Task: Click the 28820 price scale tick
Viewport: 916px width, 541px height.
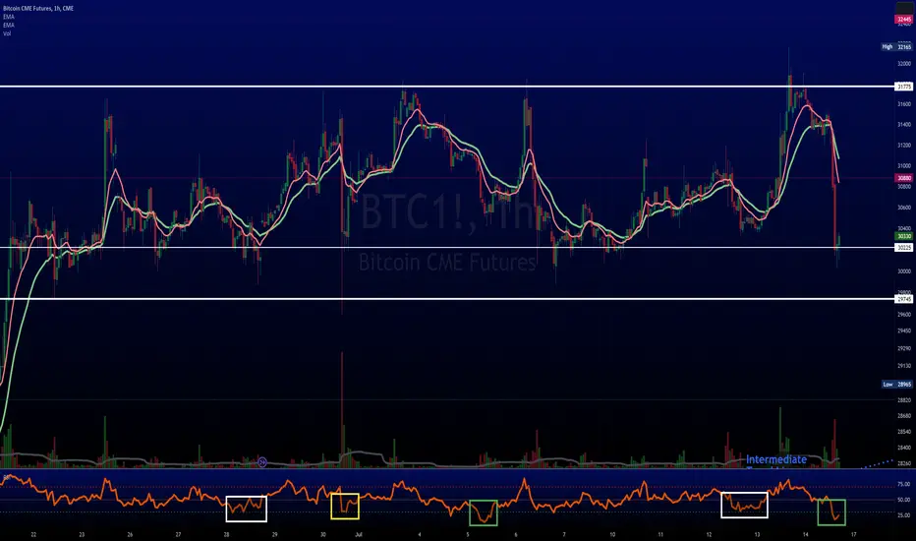Action: pyautogui.click(x=904, y=400)
